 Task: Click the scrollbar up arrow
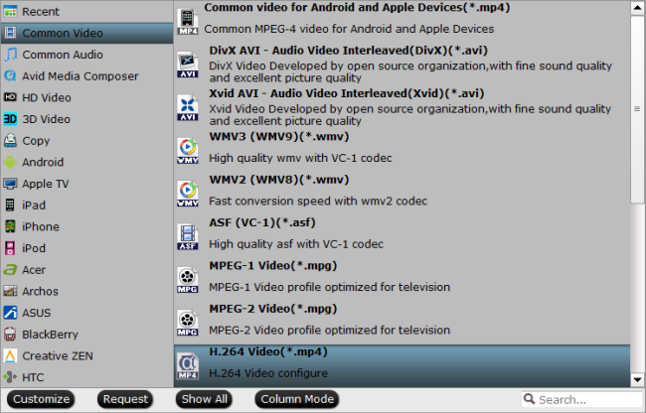(637, 9)
